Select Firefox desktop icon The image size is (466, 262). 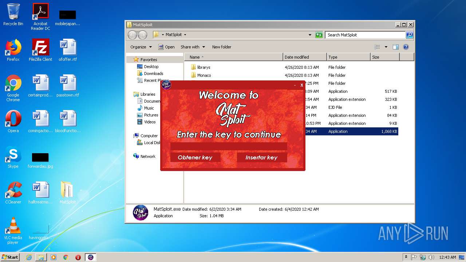[x=13, y=50]
